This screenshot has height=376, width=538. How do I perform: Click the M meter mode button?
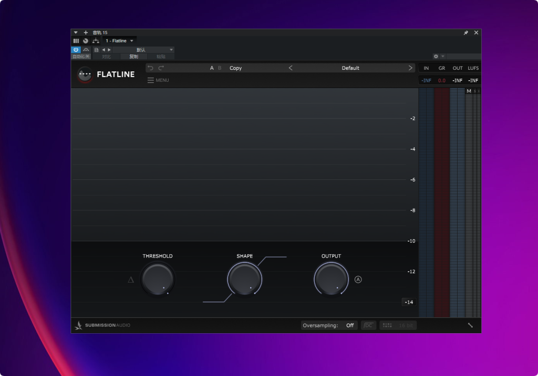point(469,91)
